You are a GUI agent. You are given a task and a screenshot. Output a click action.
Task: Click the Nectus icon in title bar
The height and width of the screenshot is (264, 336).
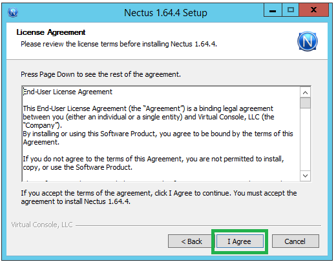pos(13,12)
